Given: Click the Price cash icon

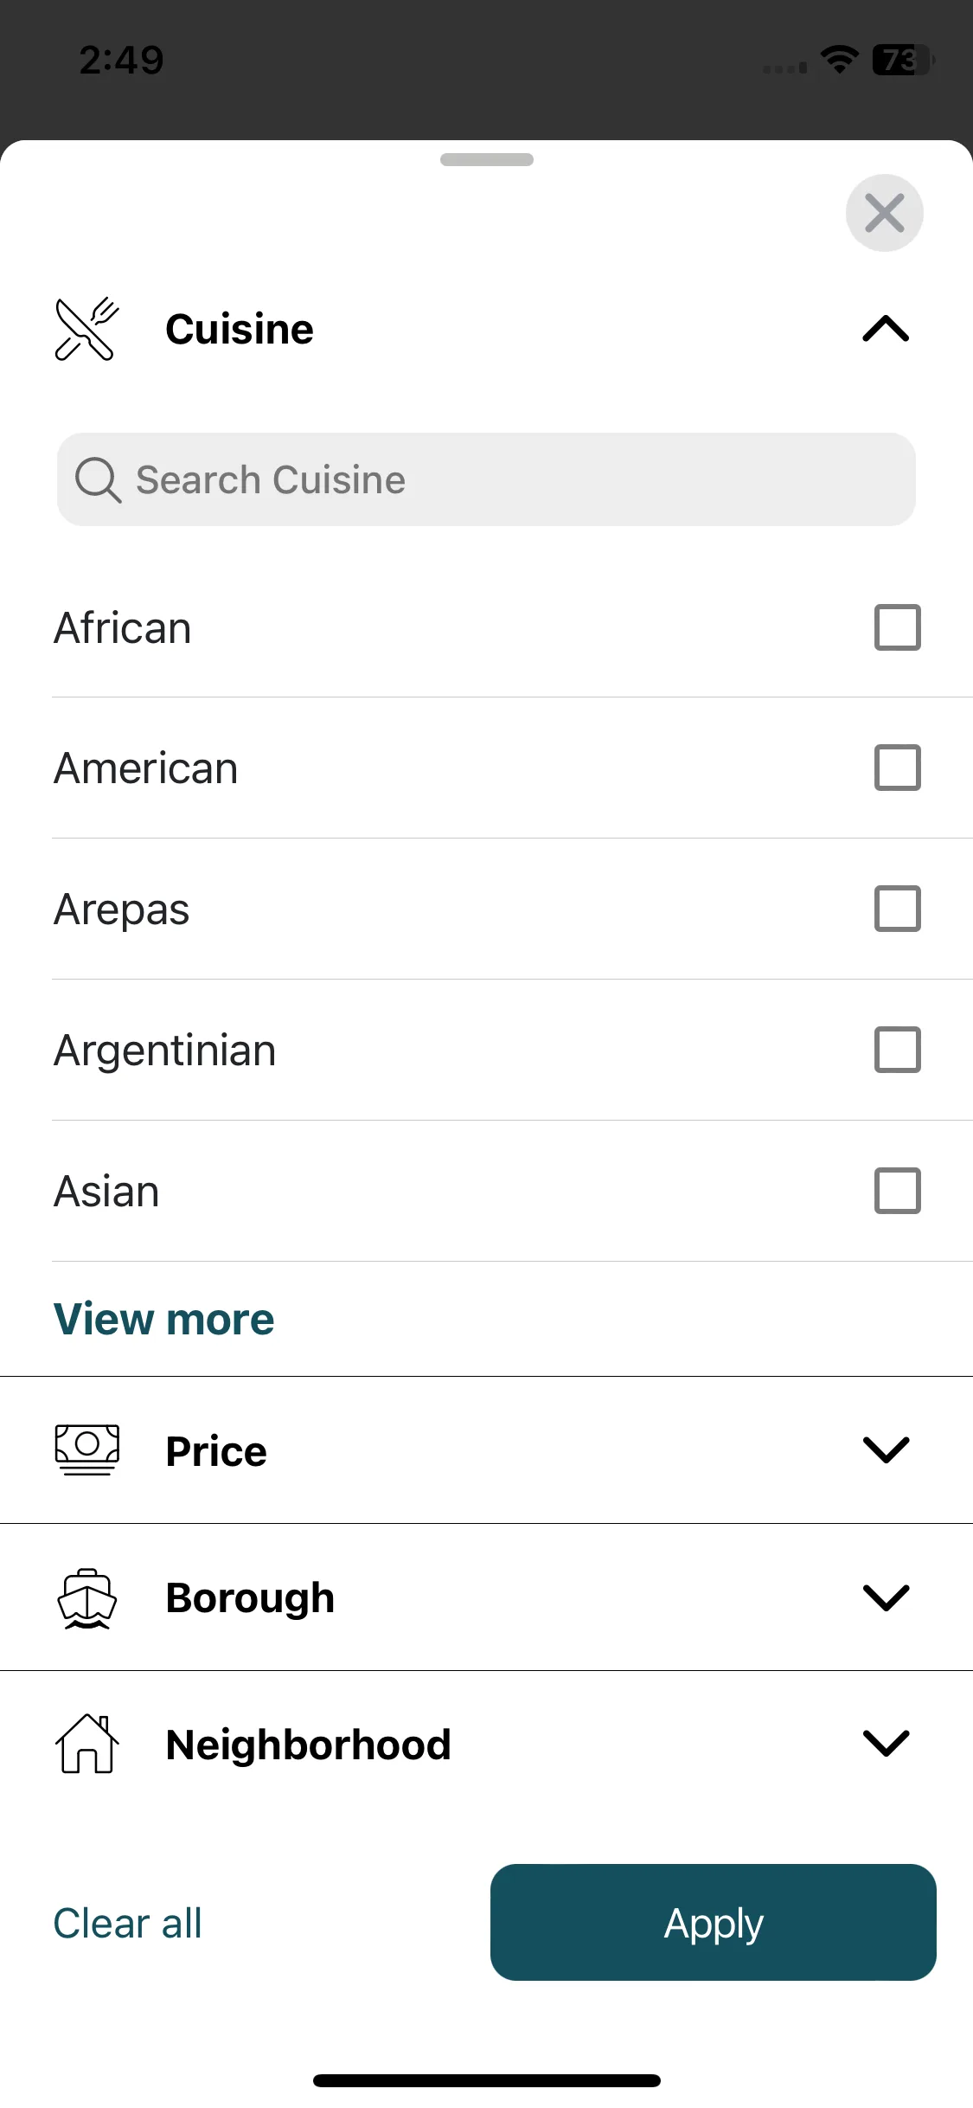Looking at the screenshot, I should (86, 1450).
